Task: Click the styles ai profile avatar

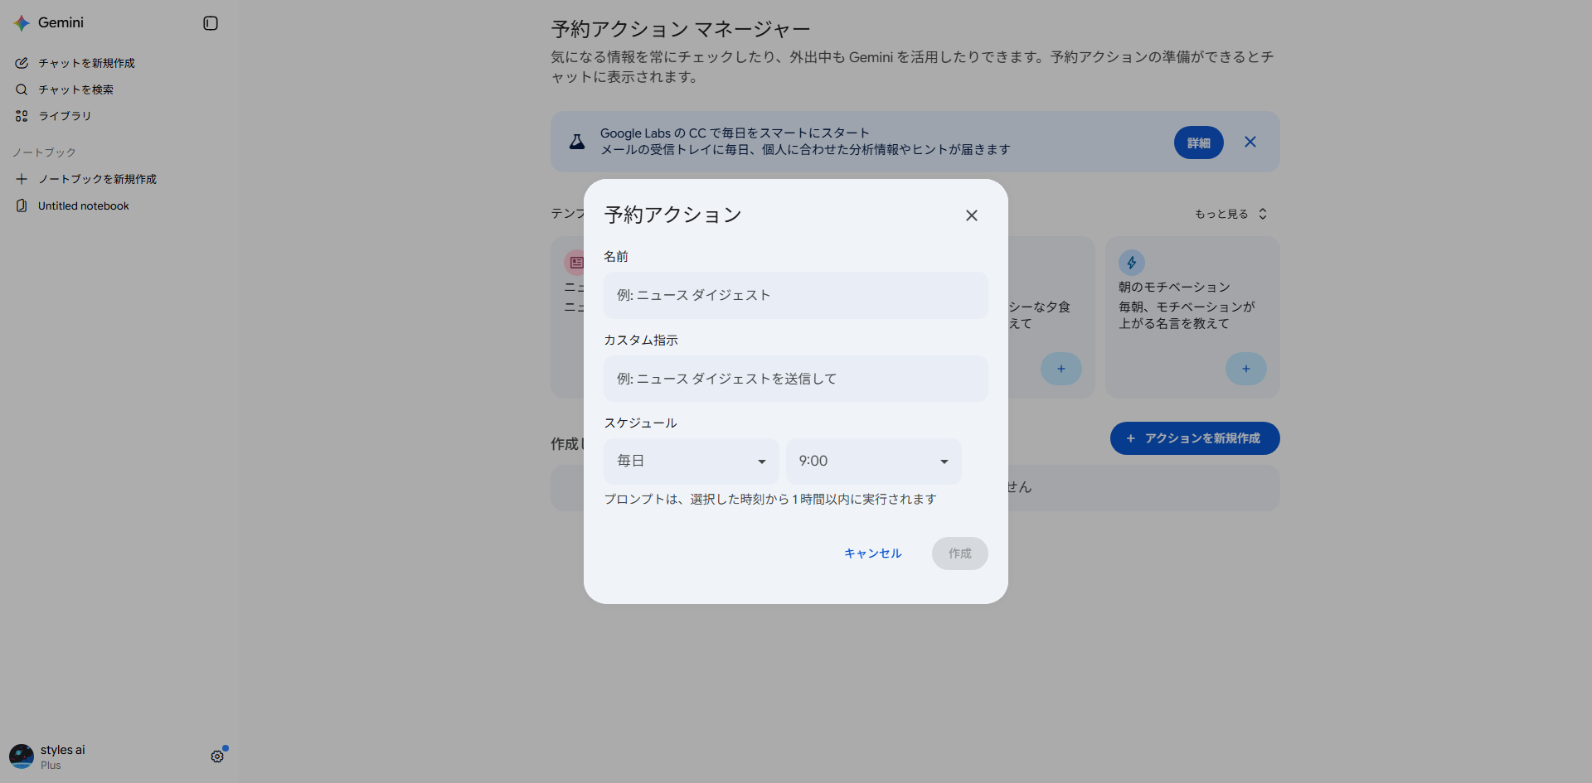Action: click(22, 756)
